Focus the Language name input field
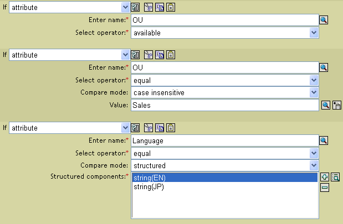This screenshot has width=343, height=224. (224, 140)
